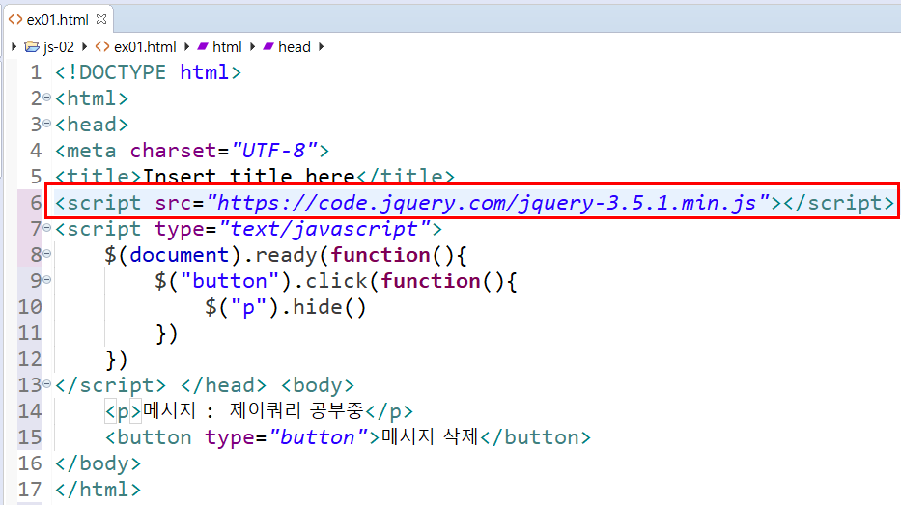Viewport: 901px width, 505px height.
Task: Click the "</html>" tag on line 17
Action: (x=98, y=490)
